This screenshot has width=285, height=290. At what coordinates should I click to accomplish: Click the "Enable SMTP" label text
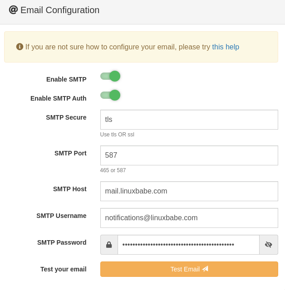coord(66,79)
